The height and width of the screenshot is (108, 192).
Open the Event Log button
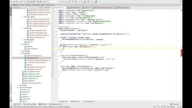(175, 104)
